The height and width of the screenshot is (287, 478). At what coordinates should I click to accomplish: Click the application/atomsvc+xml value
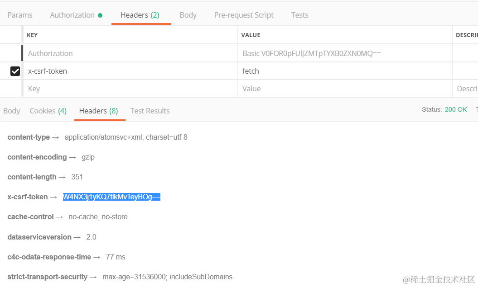coord(126,137)
